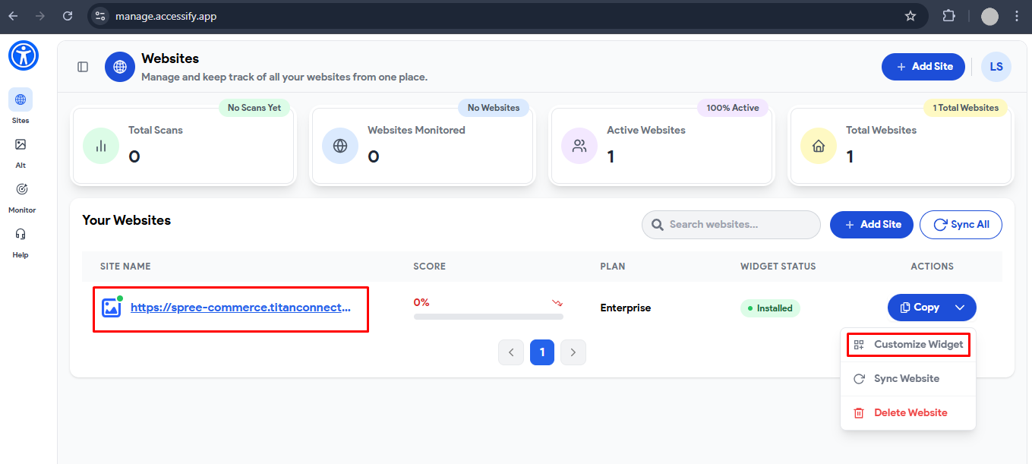Expand the Copy button dropdown arrow
The height and width of the screenshot is (464, 1032).
[x=959, y=308]
